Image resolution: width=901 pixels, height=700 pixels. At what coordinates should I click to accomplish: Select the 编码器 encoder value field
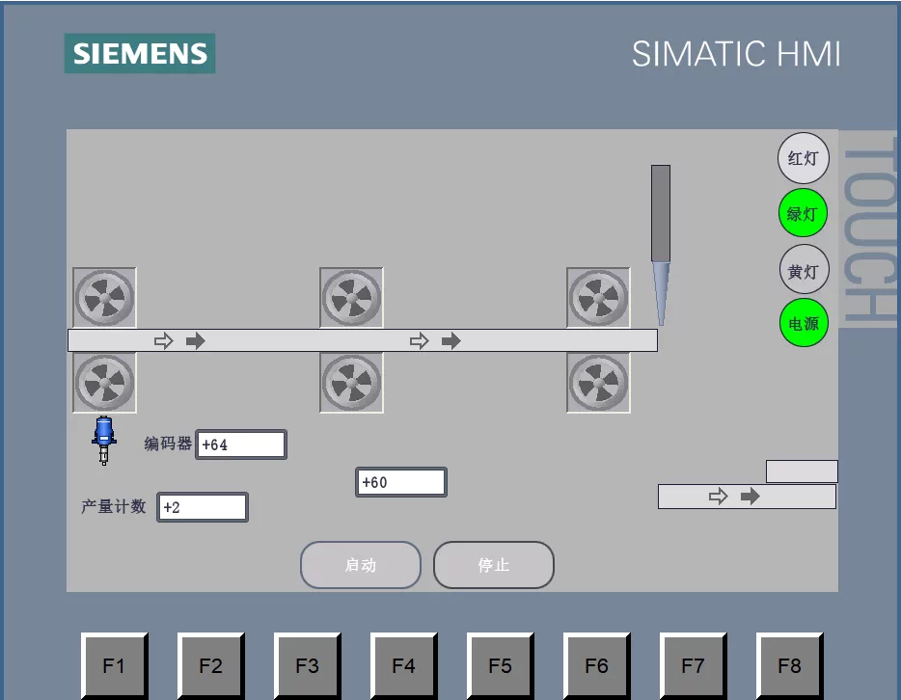pyautogui.click(x=241, y=444)
